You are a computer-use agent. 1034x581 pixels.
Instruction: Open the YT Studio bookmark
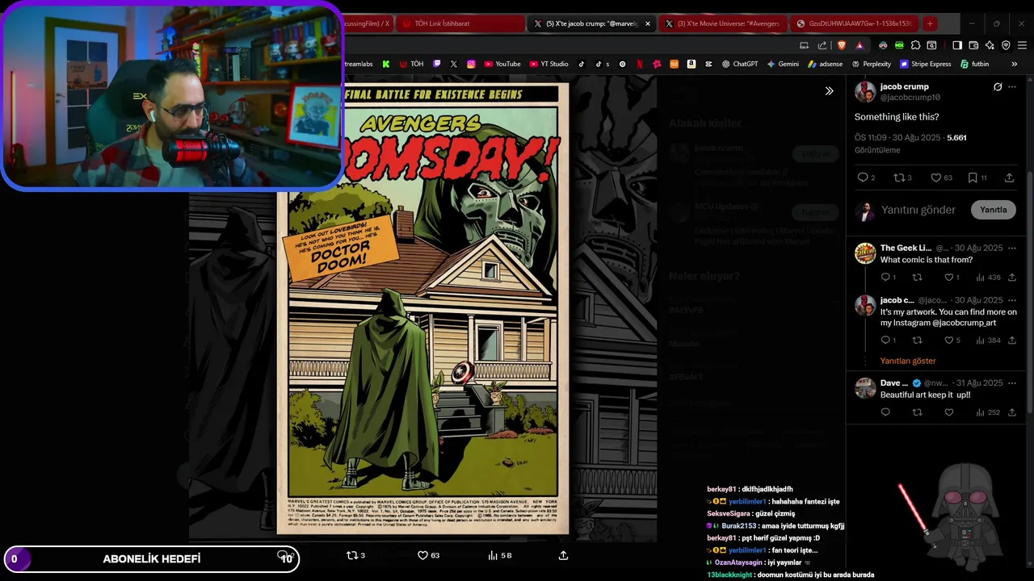[x=549, y=64]
